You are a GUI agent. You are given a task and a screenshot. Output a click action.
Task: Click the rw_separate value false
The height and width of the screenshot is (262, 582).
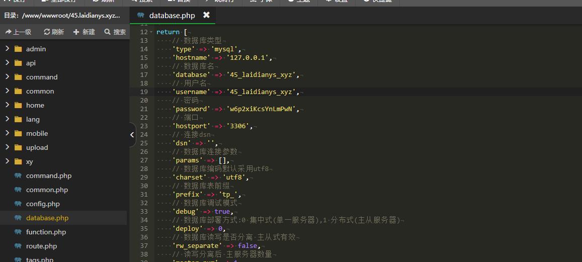(247, 246)
